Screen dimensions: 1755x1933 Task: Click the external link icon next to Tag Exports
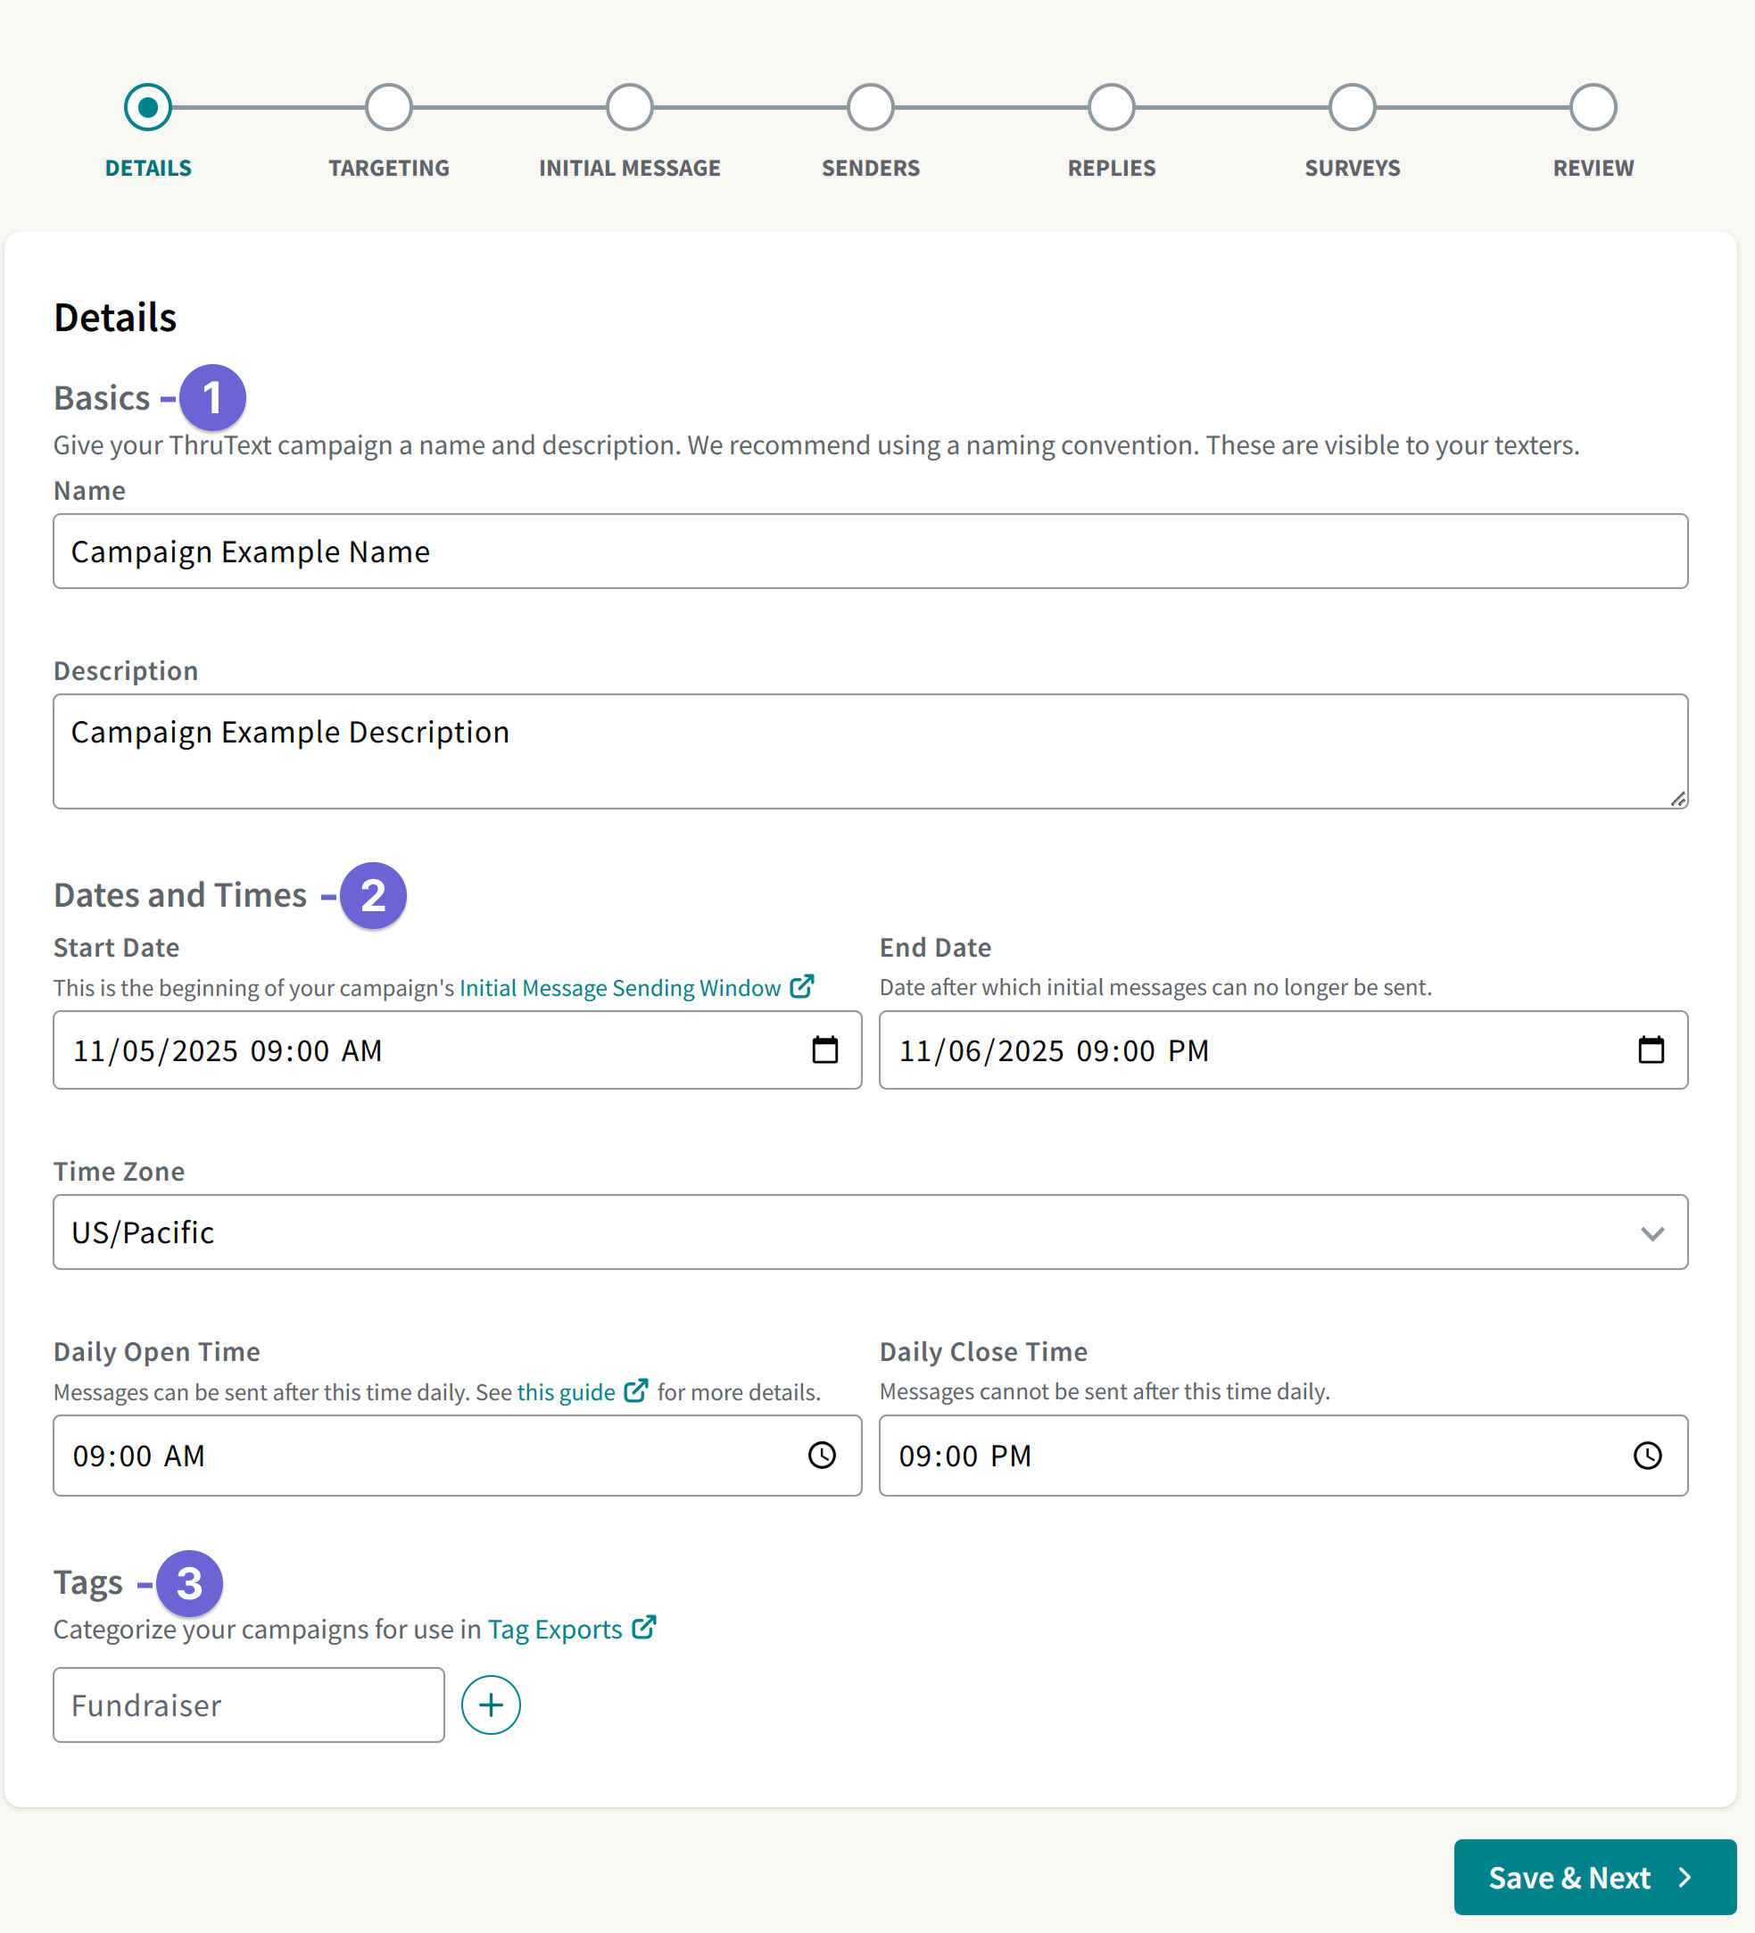point(643,1627)
